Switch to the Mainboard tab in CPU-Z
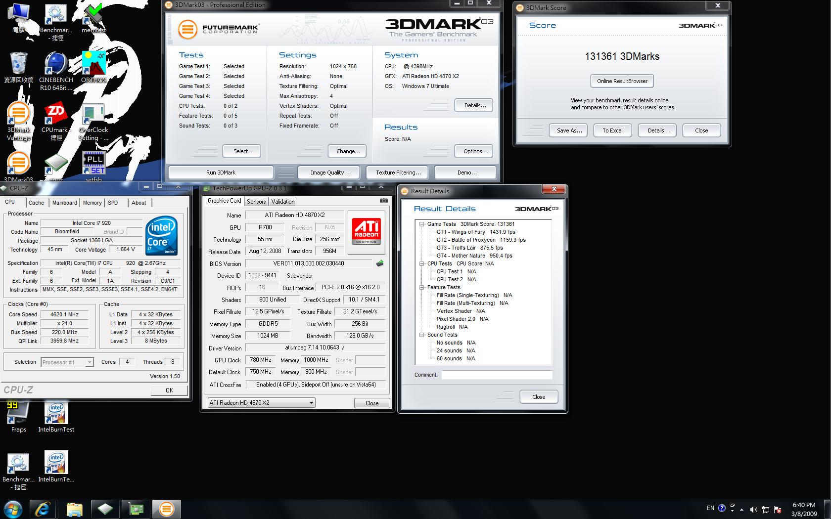The width and height of the screenshot is (831, 519). click(x=65, y=203)
